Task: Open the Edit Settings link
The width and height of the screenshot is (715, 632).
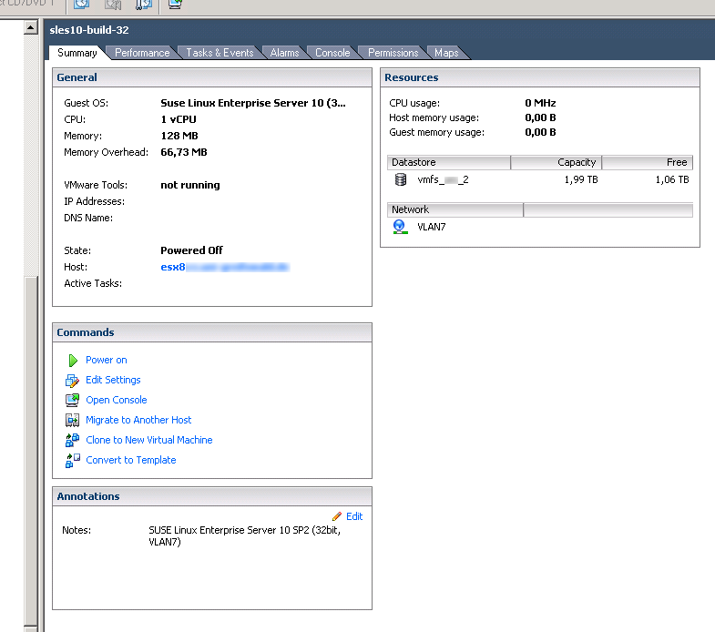Action: tap(113, 381)
